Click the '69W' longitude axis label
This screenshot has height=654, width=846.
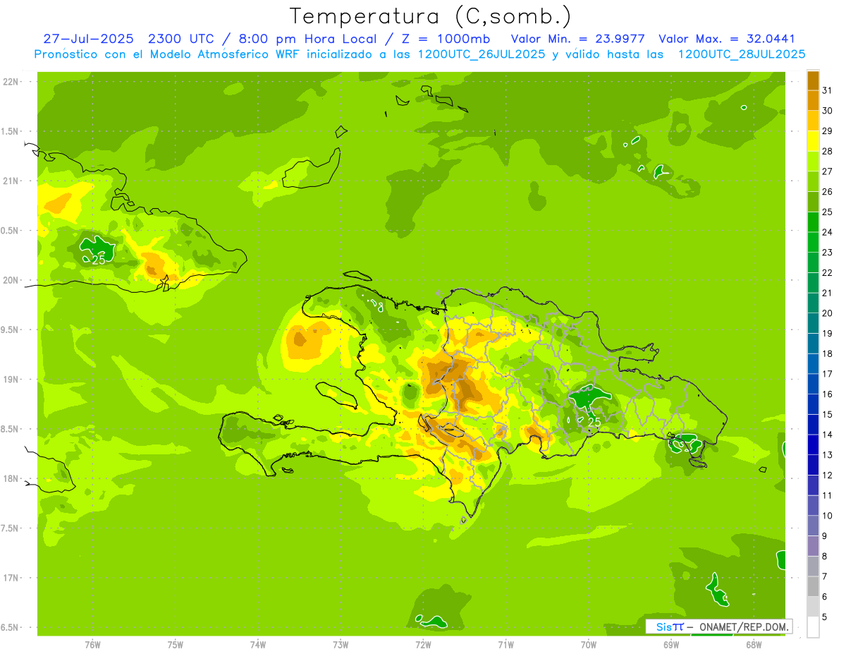click(x=670, y=644)
